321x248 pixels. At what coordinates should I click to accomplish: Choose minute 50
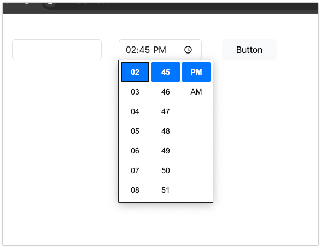coord(165,170)
